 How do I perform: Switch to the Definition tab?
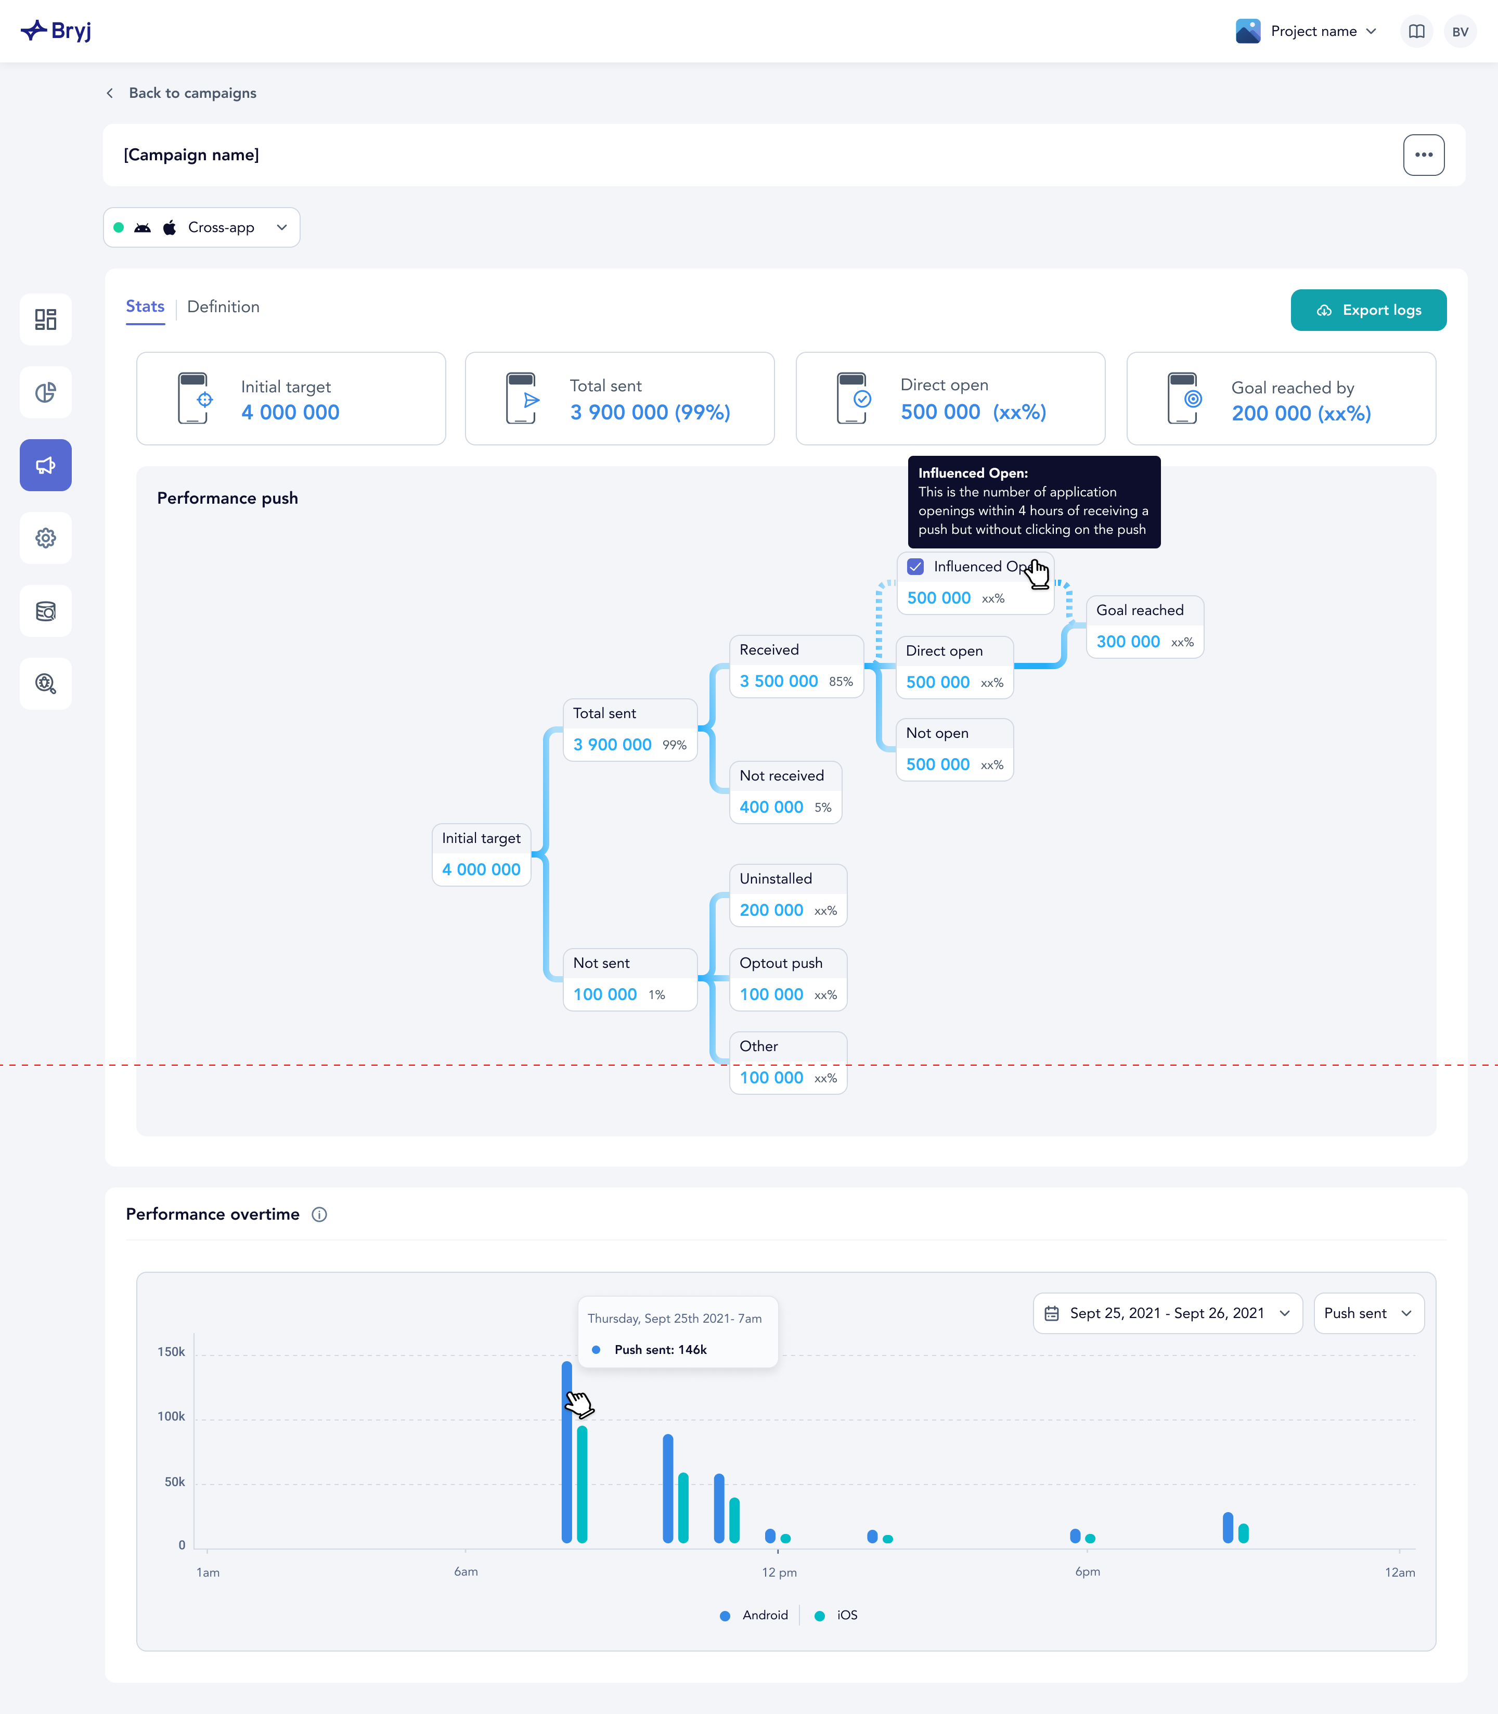point(223,307)
